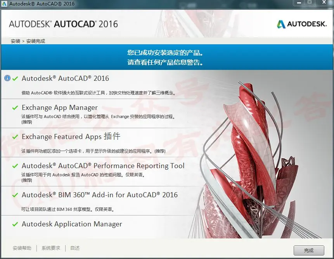Click the checkmark beside Autodesk Application Manager
Image resolution: width=334 pixels, height=259 pixels.
(15, 224)
